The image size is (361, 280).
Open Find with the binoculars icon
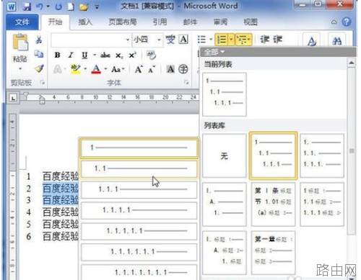click(337, 40)
